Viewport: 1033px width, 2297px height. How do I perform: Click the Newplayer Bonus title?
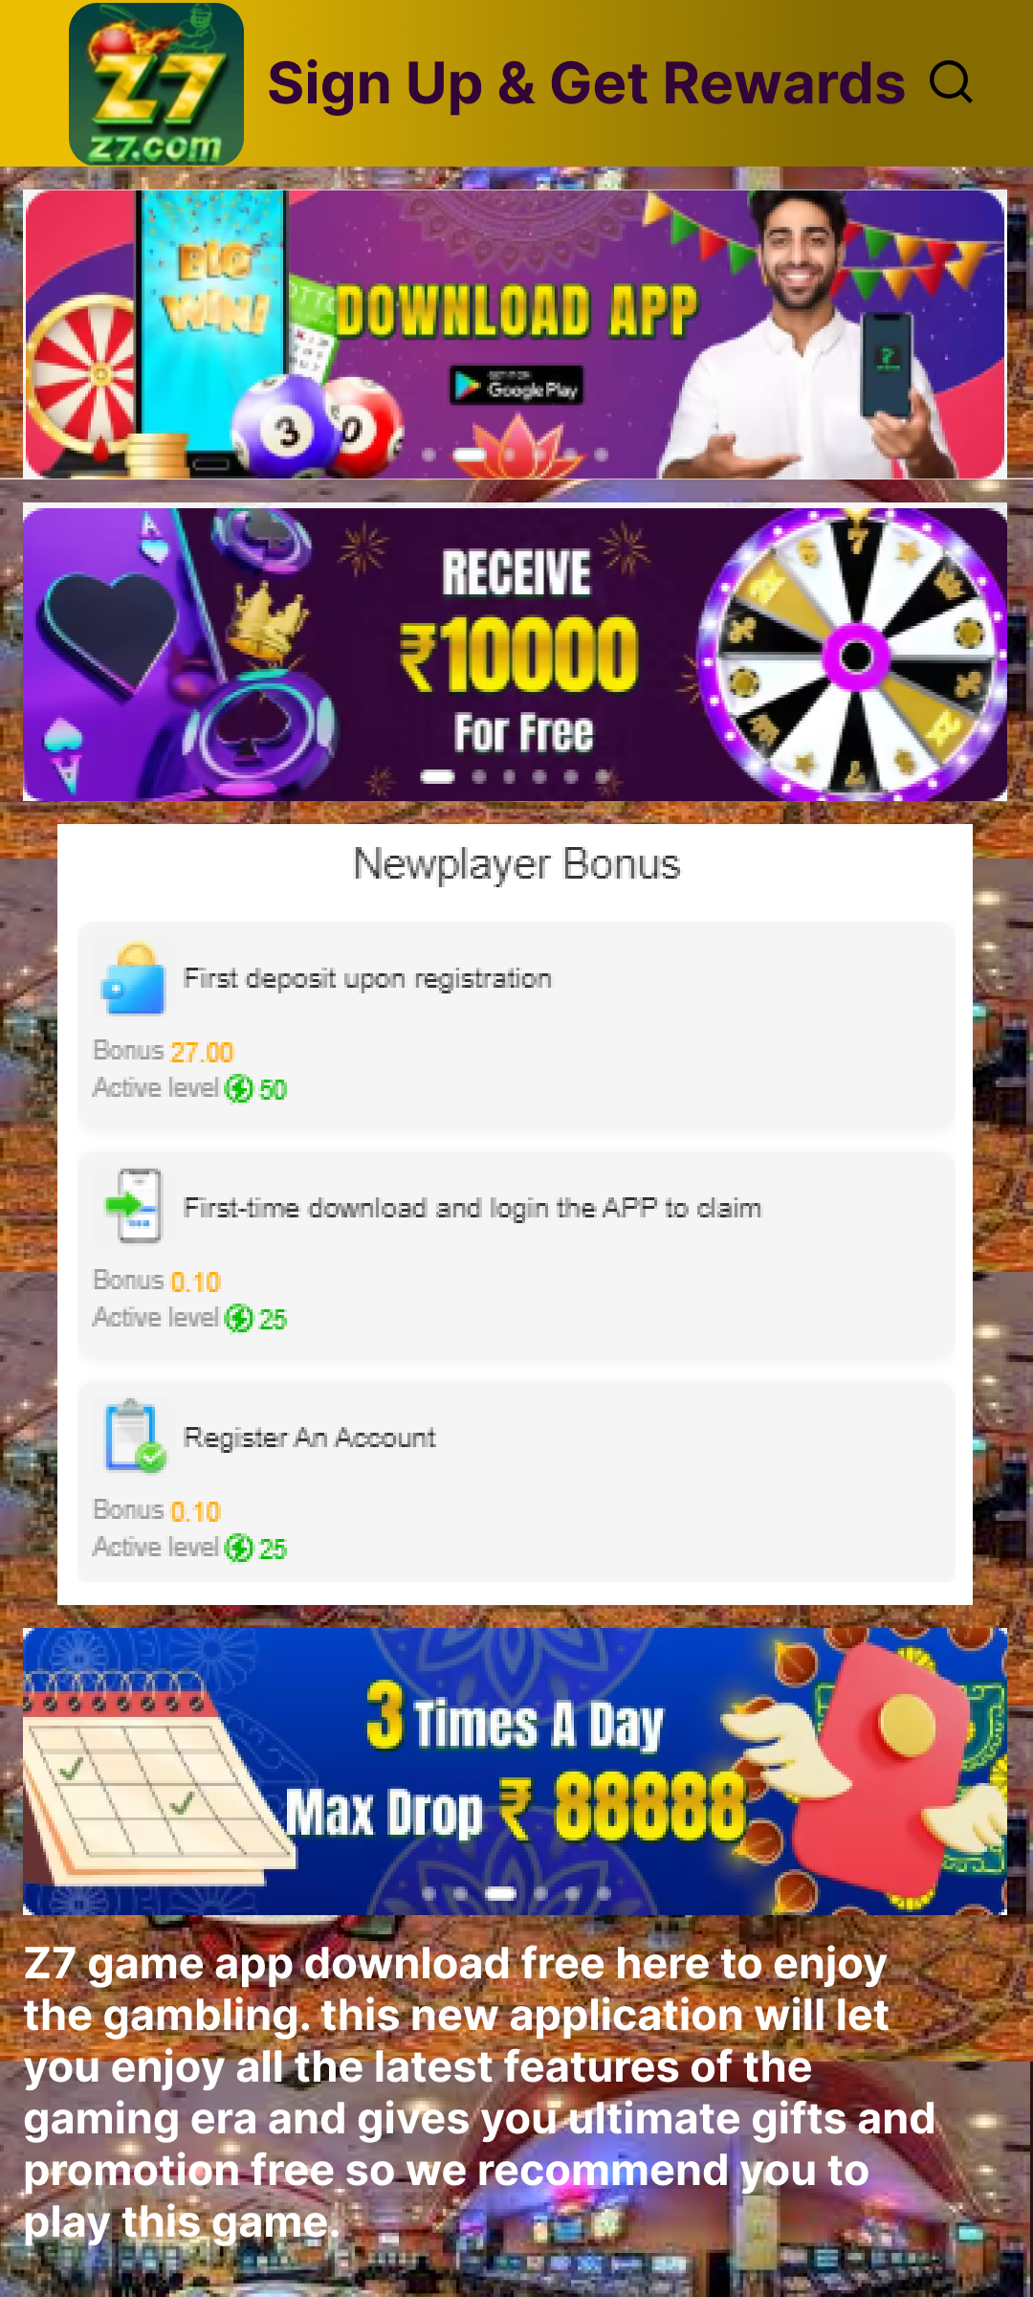pos(516,864)
